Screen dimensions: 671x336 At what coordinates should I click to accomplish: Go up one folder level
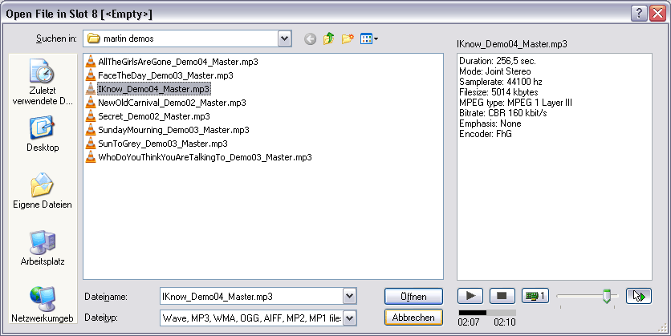pyautogui.click(x=329, y=38)
